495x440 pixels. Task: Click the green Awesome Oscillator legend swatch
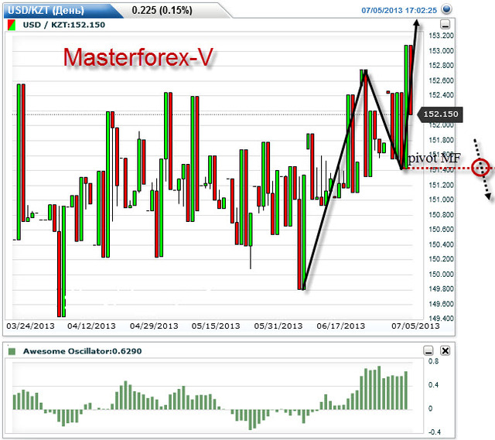coord(12,351)
